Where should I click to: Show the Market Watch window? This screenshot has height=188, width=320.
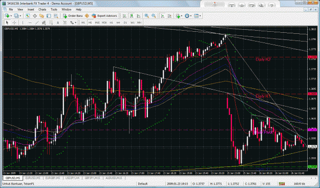click(28, 16)
